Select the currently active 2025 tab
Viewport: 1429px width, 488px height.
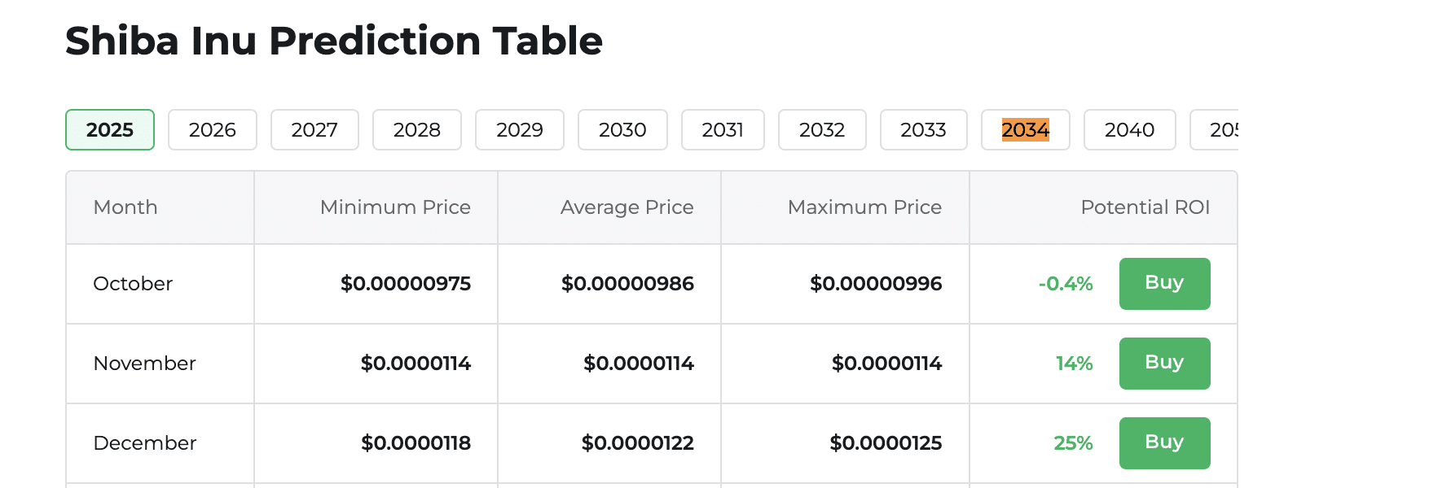coord(109,129)
